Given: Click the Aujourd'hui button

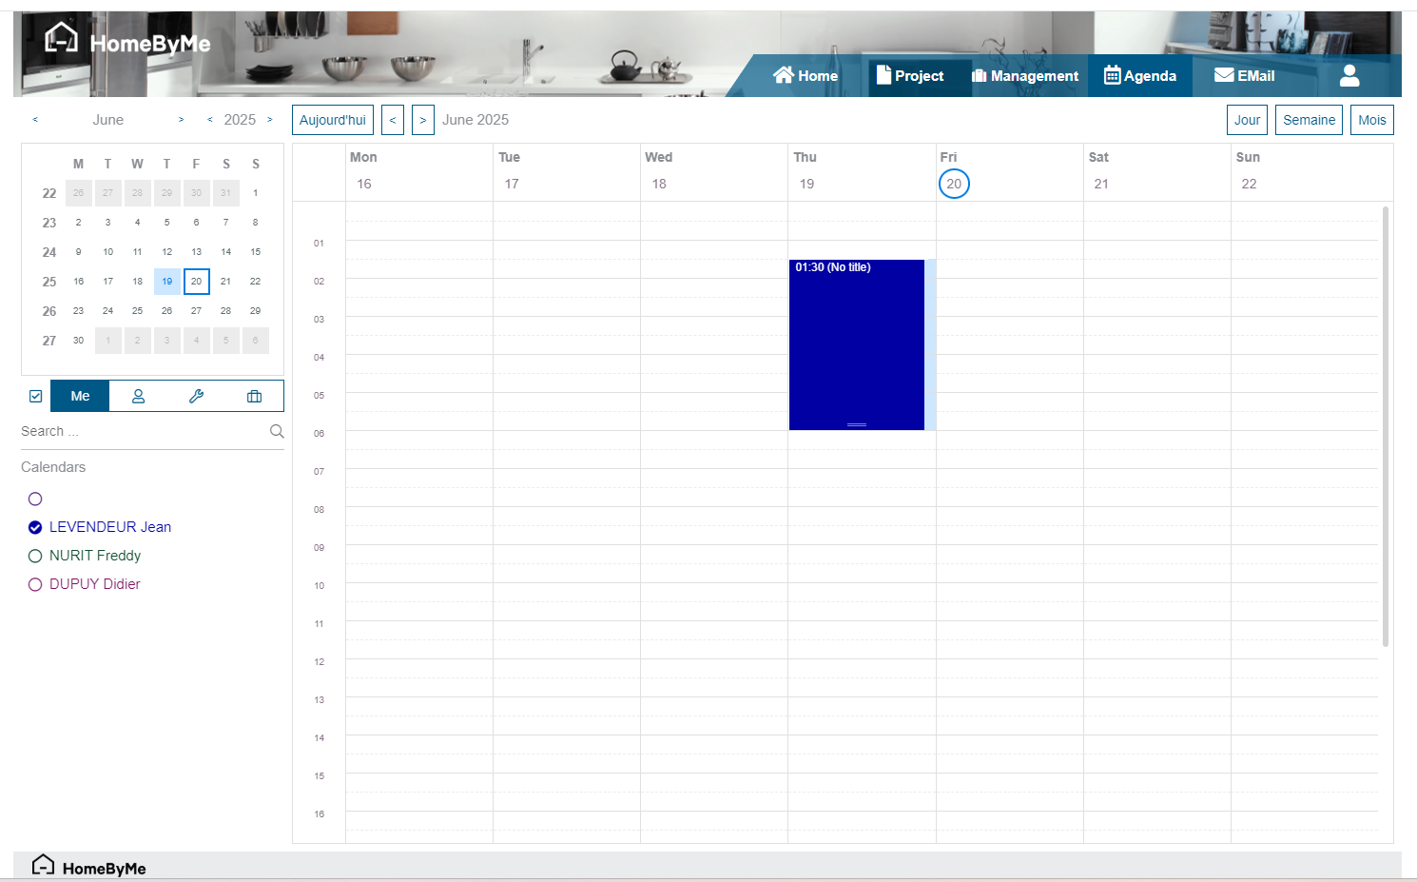Looking at the screenshot, I should (332, 120).
